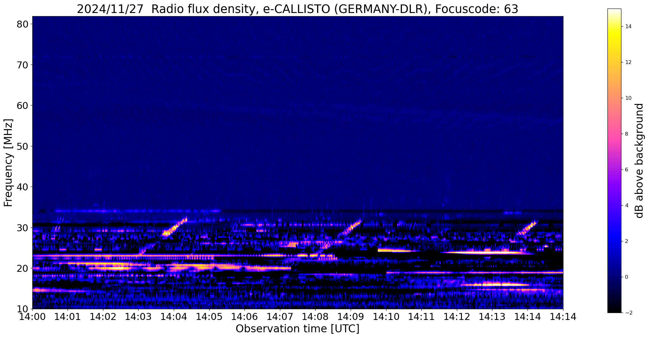The image size is (649, 338).
Task: Click the "Observation time [UTC]" axis label
Action: tap(297, 329)
